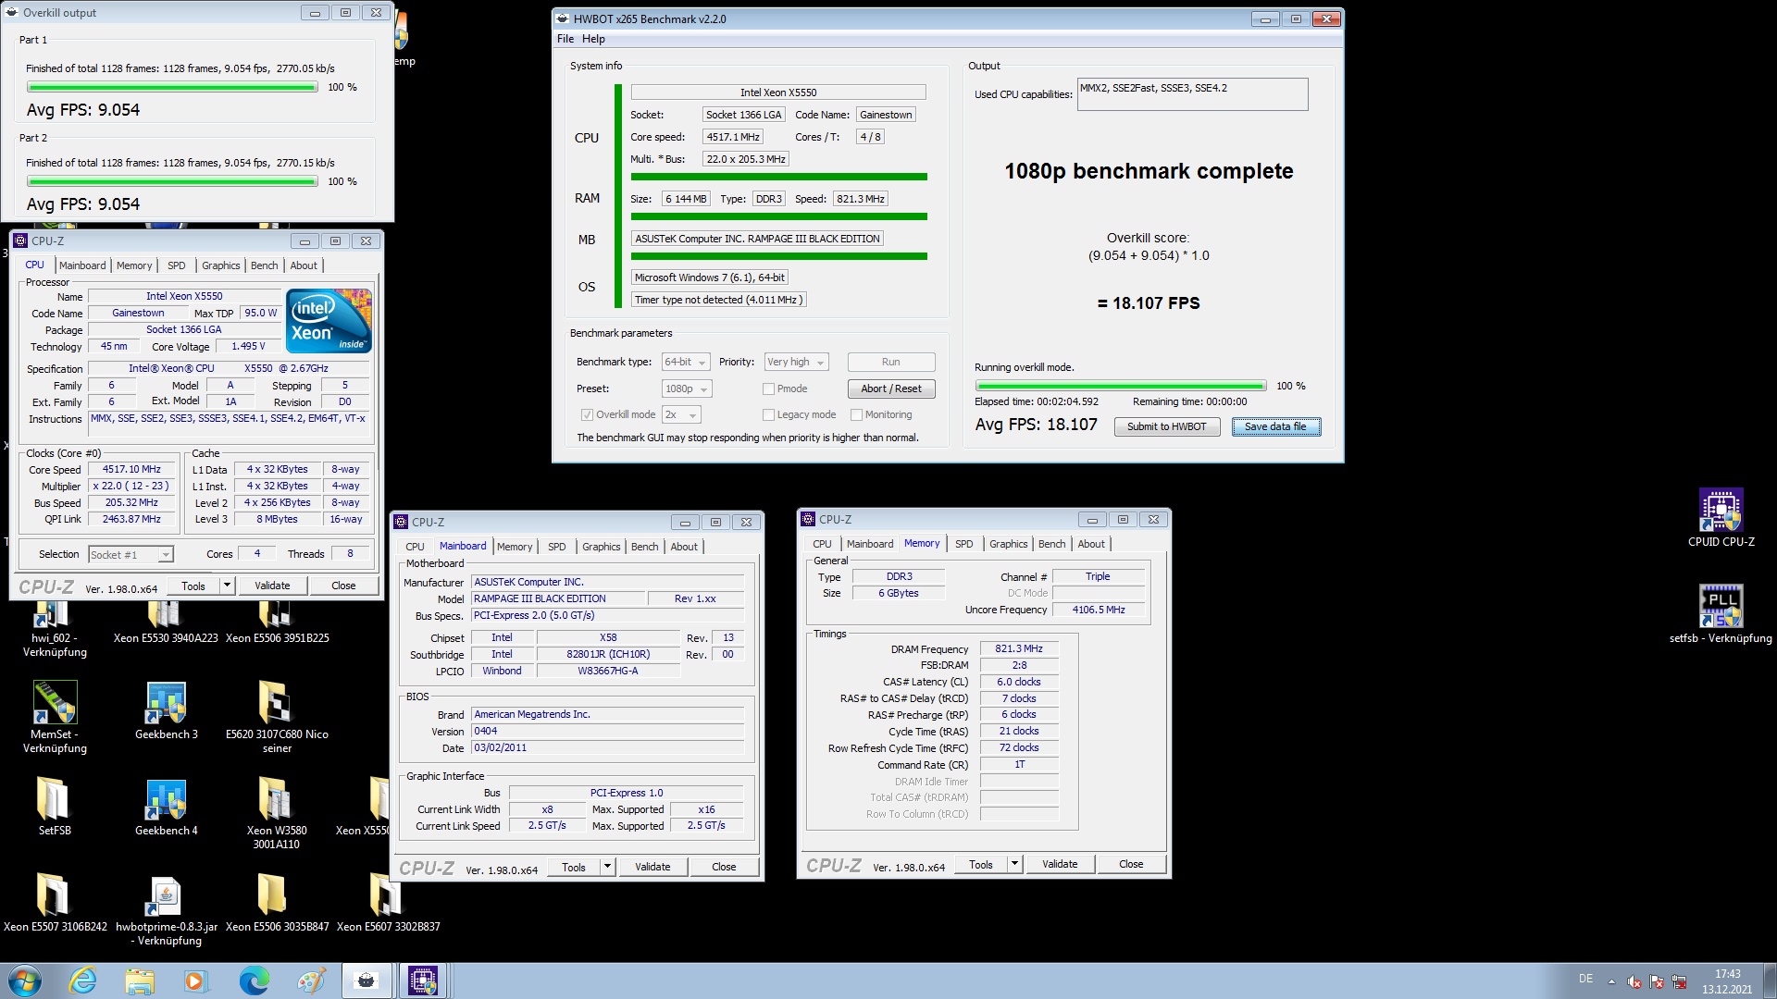Click Part 2 progress bar in Overkill output
The height and width of the screenshot is (999, 1777).
click(172, 181)
